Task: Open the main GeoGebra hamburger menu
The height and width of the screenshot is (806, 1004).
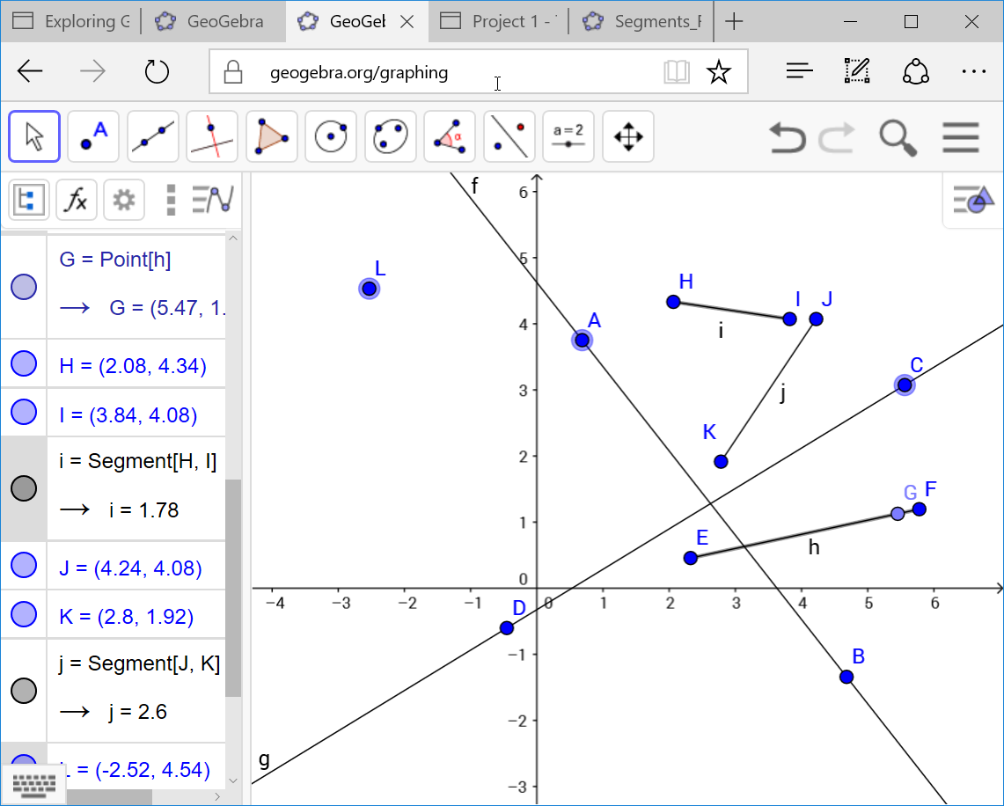Action: pos(960,137)
